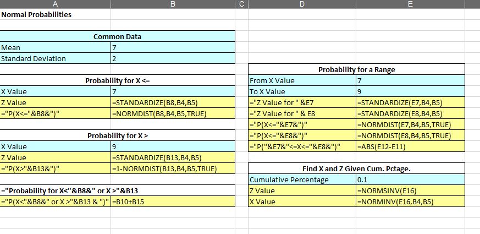Select the =STANDARDIZE(E7,B4,B5) cell
480x234 pixels.
(411, 102)
